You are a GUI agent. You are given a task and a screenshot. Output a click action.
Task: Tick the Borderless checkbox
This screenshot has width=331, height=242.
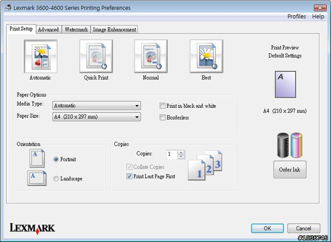162,118
